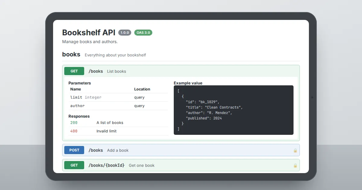Collapse the GET /books List books operation
The image size is (362, 190).
181,71
